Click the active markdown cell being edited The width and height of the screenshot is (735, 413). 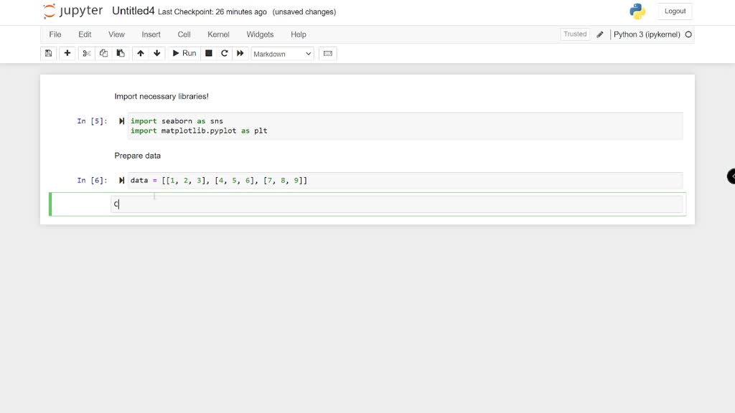[396, 204]
